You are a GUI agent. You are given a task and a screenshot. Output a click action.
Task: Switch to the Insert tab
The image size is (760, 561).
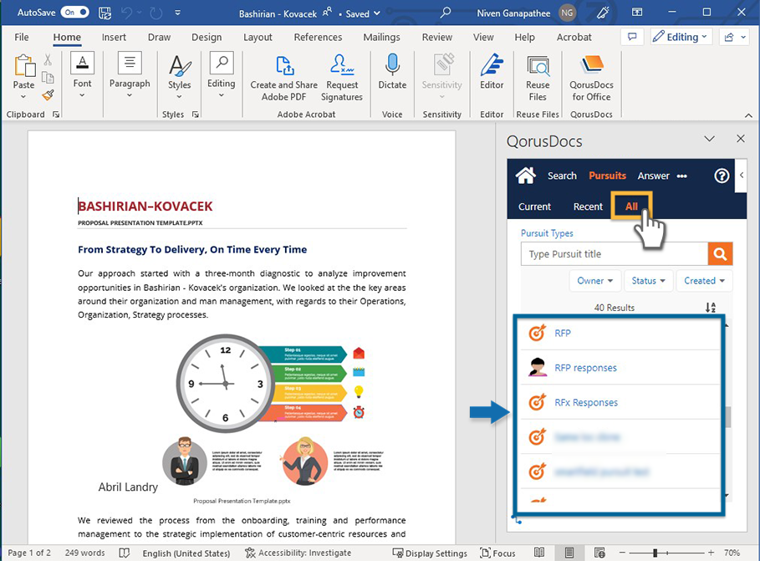pyautogui.click(x=114, y=37)
